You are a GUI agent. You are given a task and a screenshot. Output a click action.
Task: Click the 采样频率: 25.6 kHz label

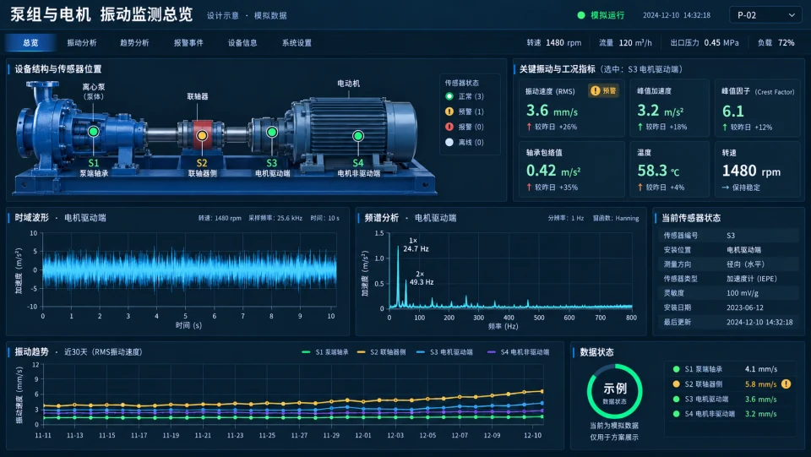click(275, 218)
